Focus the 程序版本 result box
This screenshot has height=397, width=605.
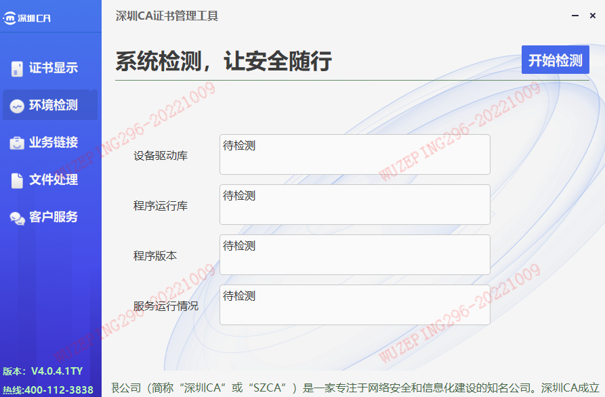click(x=354, y=255)
